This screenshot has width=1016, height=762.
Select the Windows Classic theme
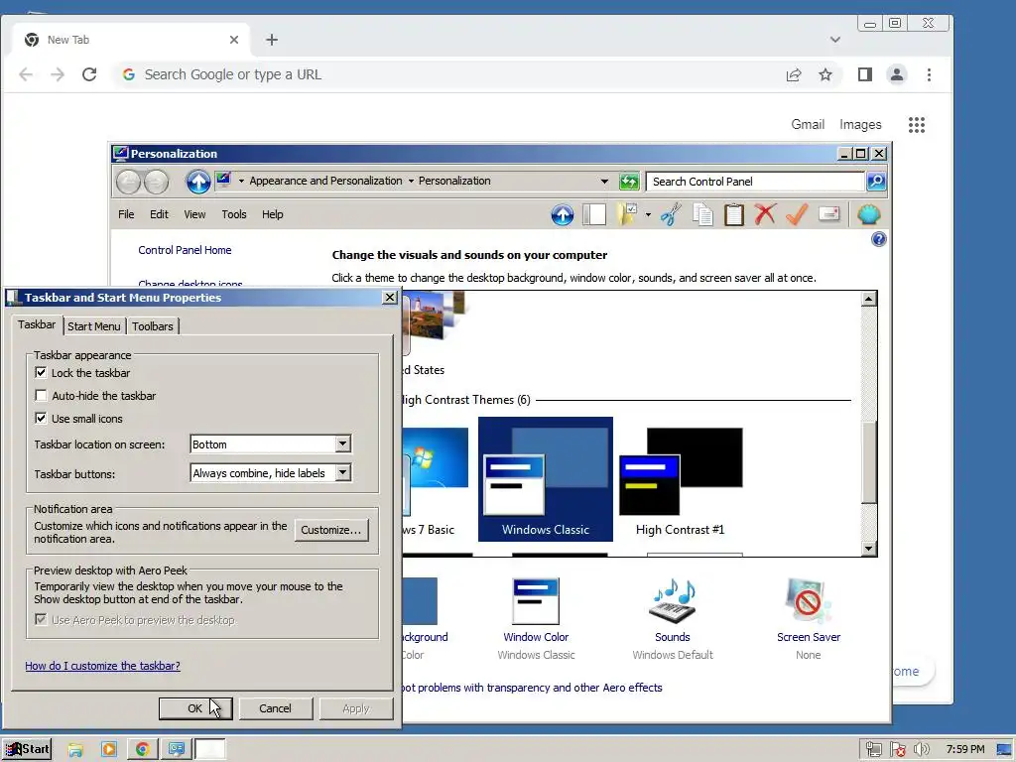tap(546, 479)
